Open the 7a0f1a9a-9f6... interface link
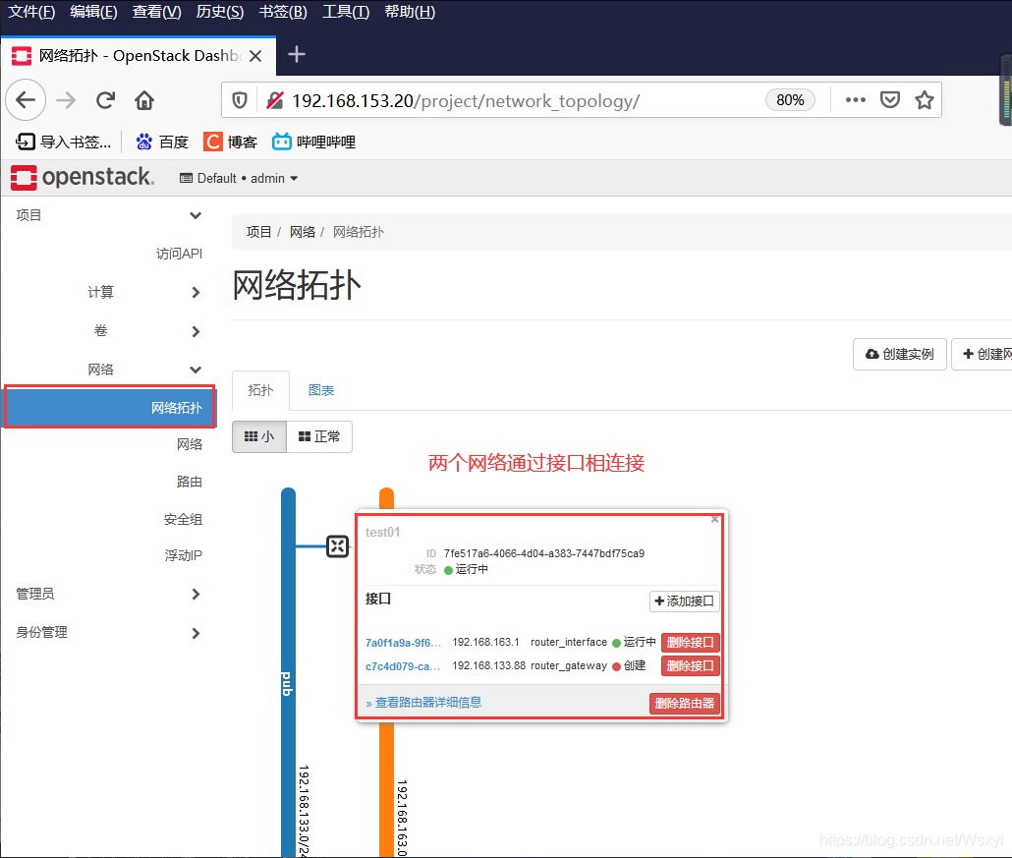Viewport: 1012px width, 858px height. [404, 643]
